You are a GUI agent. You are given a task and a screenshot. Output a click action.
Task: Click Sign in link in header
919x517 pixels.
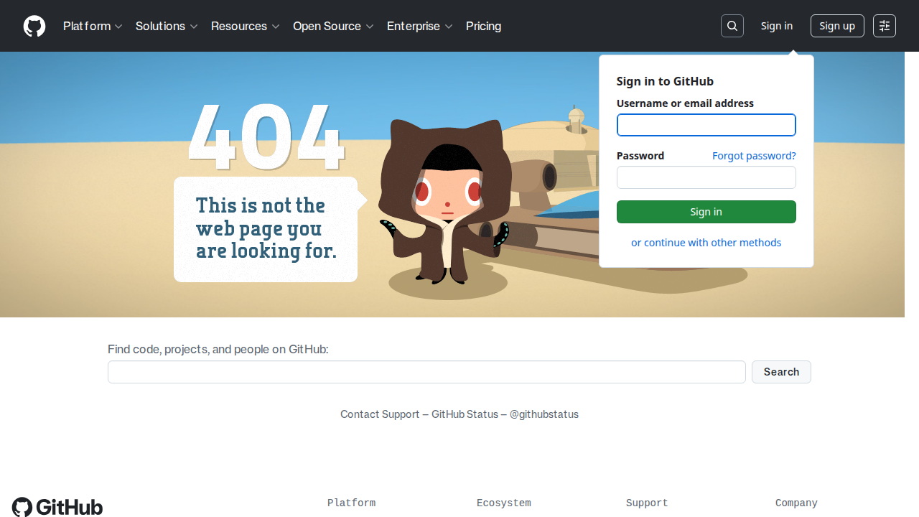[777, 26]
